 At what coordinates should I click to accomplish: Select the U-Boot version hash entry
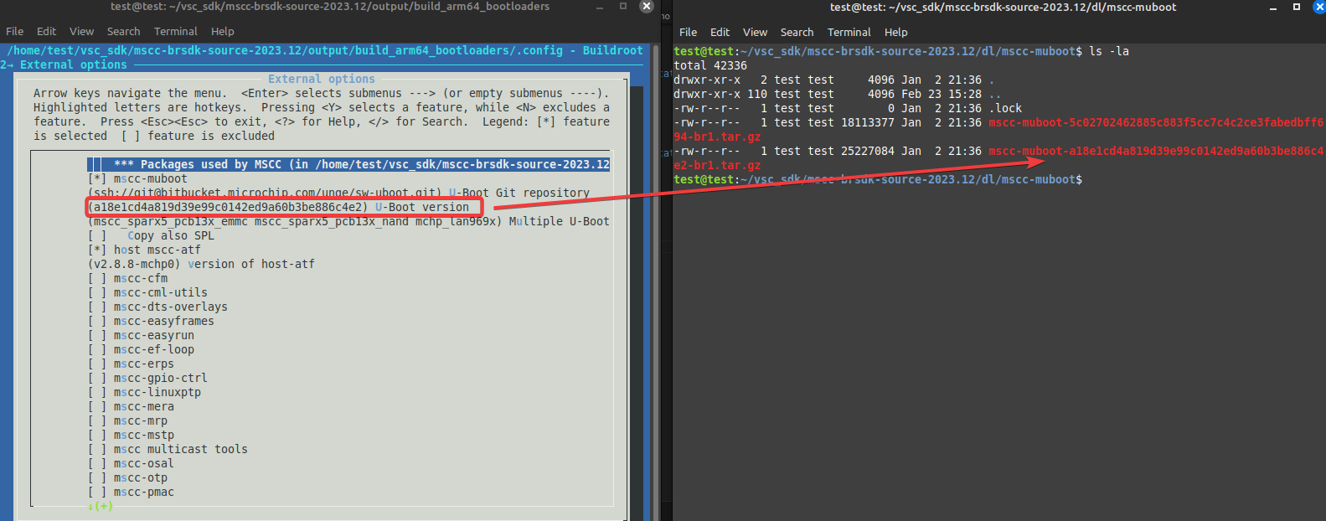click(x=278, y=207)
